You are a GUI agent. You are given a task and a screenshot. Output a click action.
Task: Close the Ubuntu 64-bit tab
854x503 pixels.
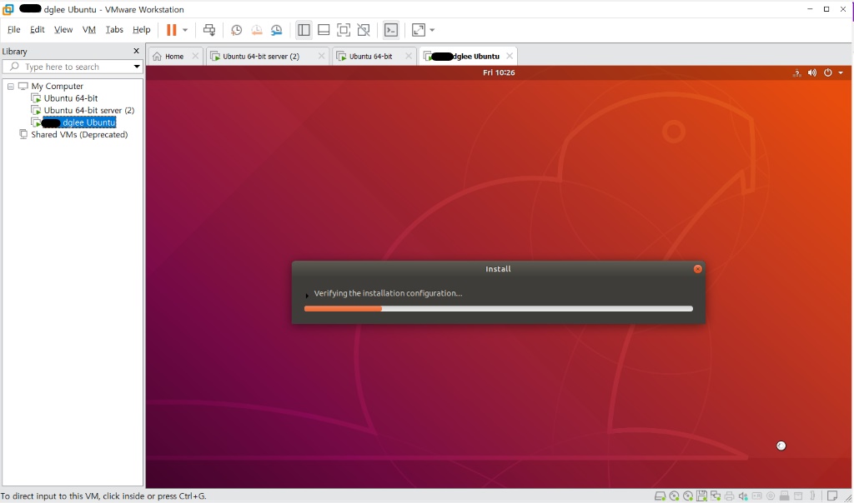point(409,56)
